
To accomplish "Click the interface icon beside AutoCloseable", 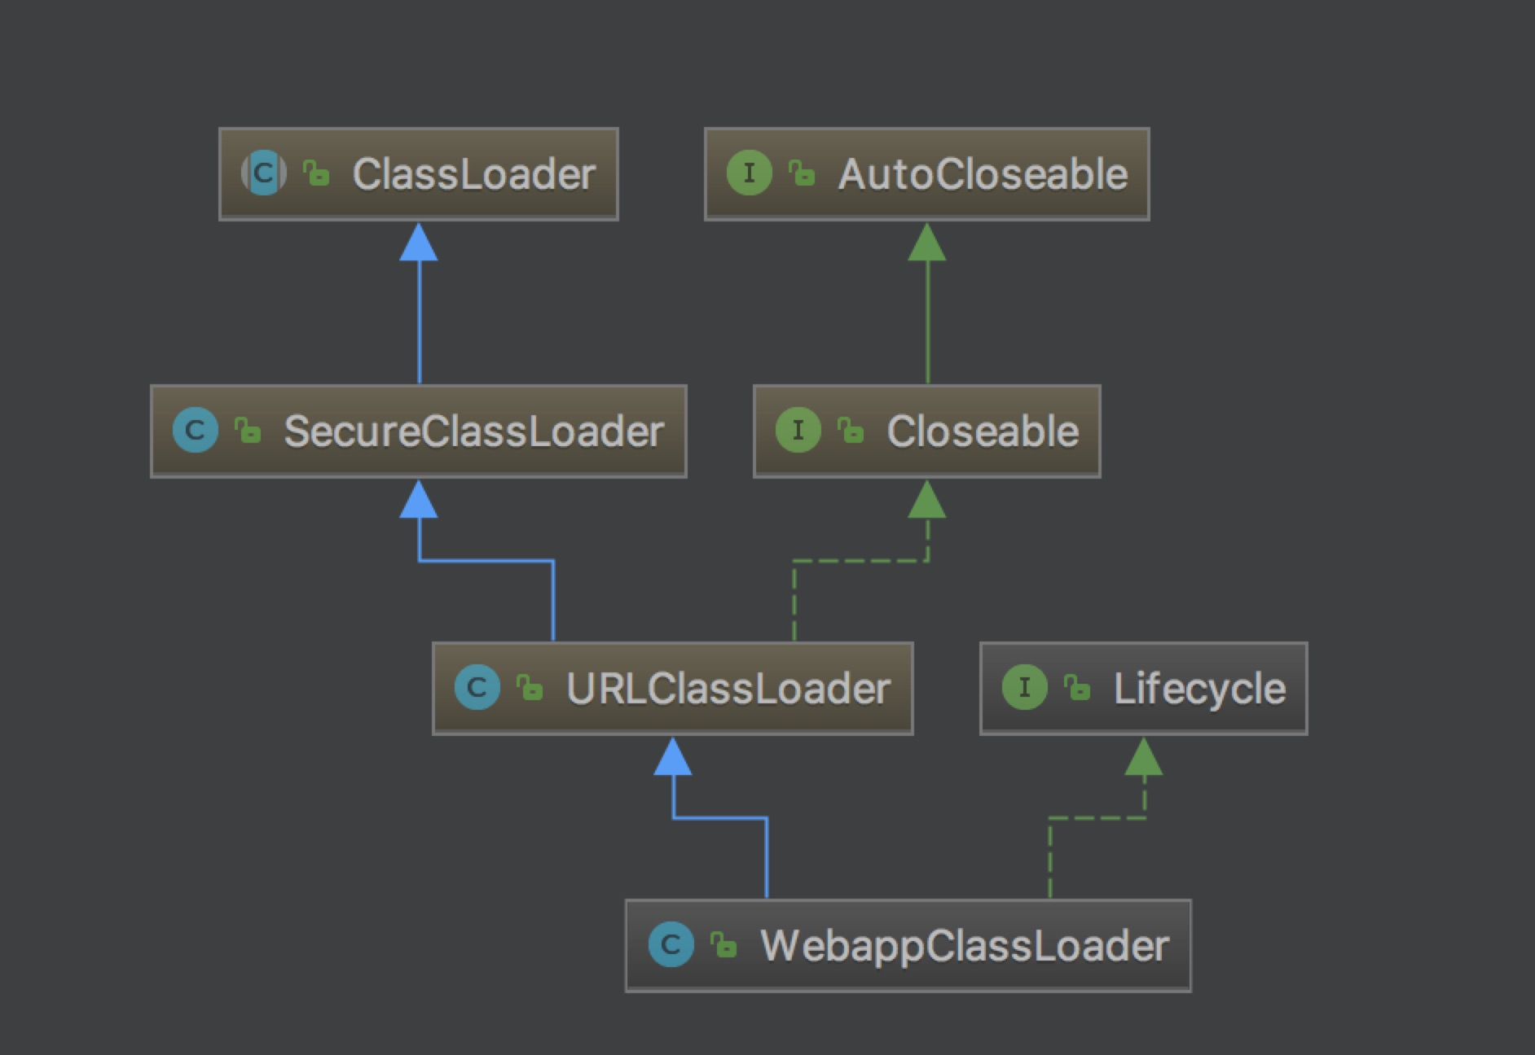I will (749, 173).
